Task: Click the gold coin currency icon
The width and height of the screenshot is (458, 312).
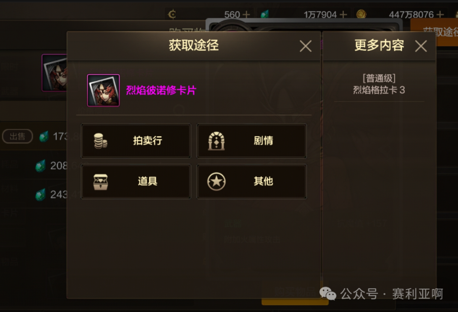Action: tap(361, 14)
